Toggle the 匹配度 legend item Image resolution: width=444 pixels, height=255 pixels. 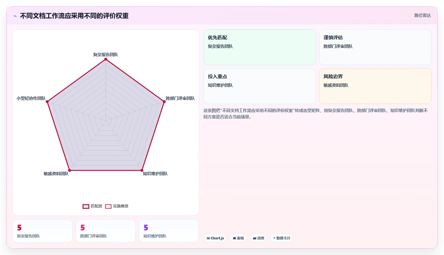coord(93,206)
